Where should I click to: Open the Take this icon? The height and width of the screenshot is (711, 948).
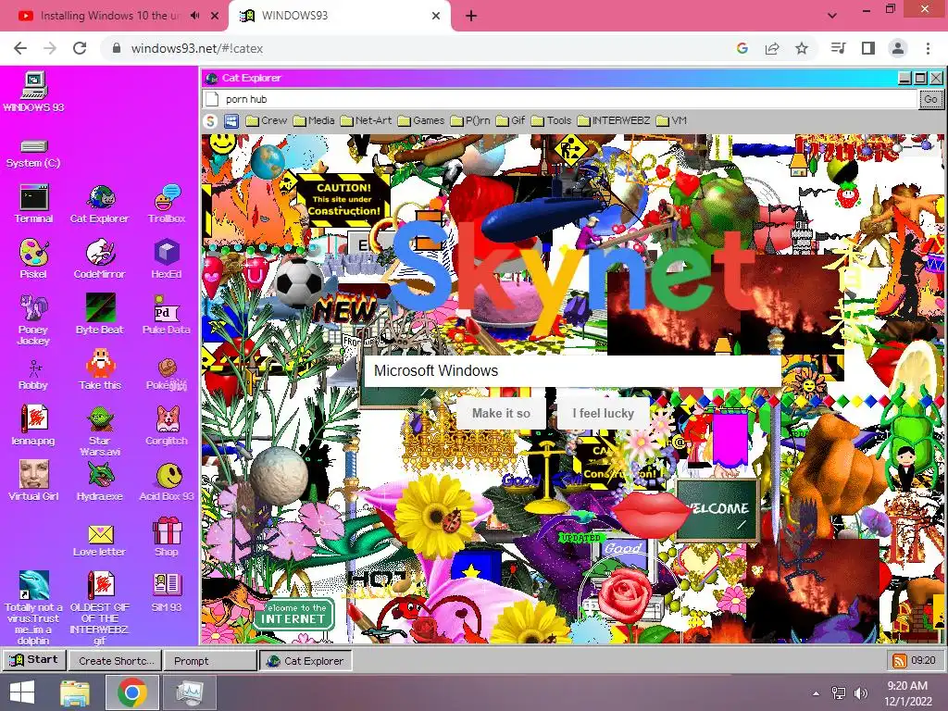pyautogui.click(x=100, y=370)
